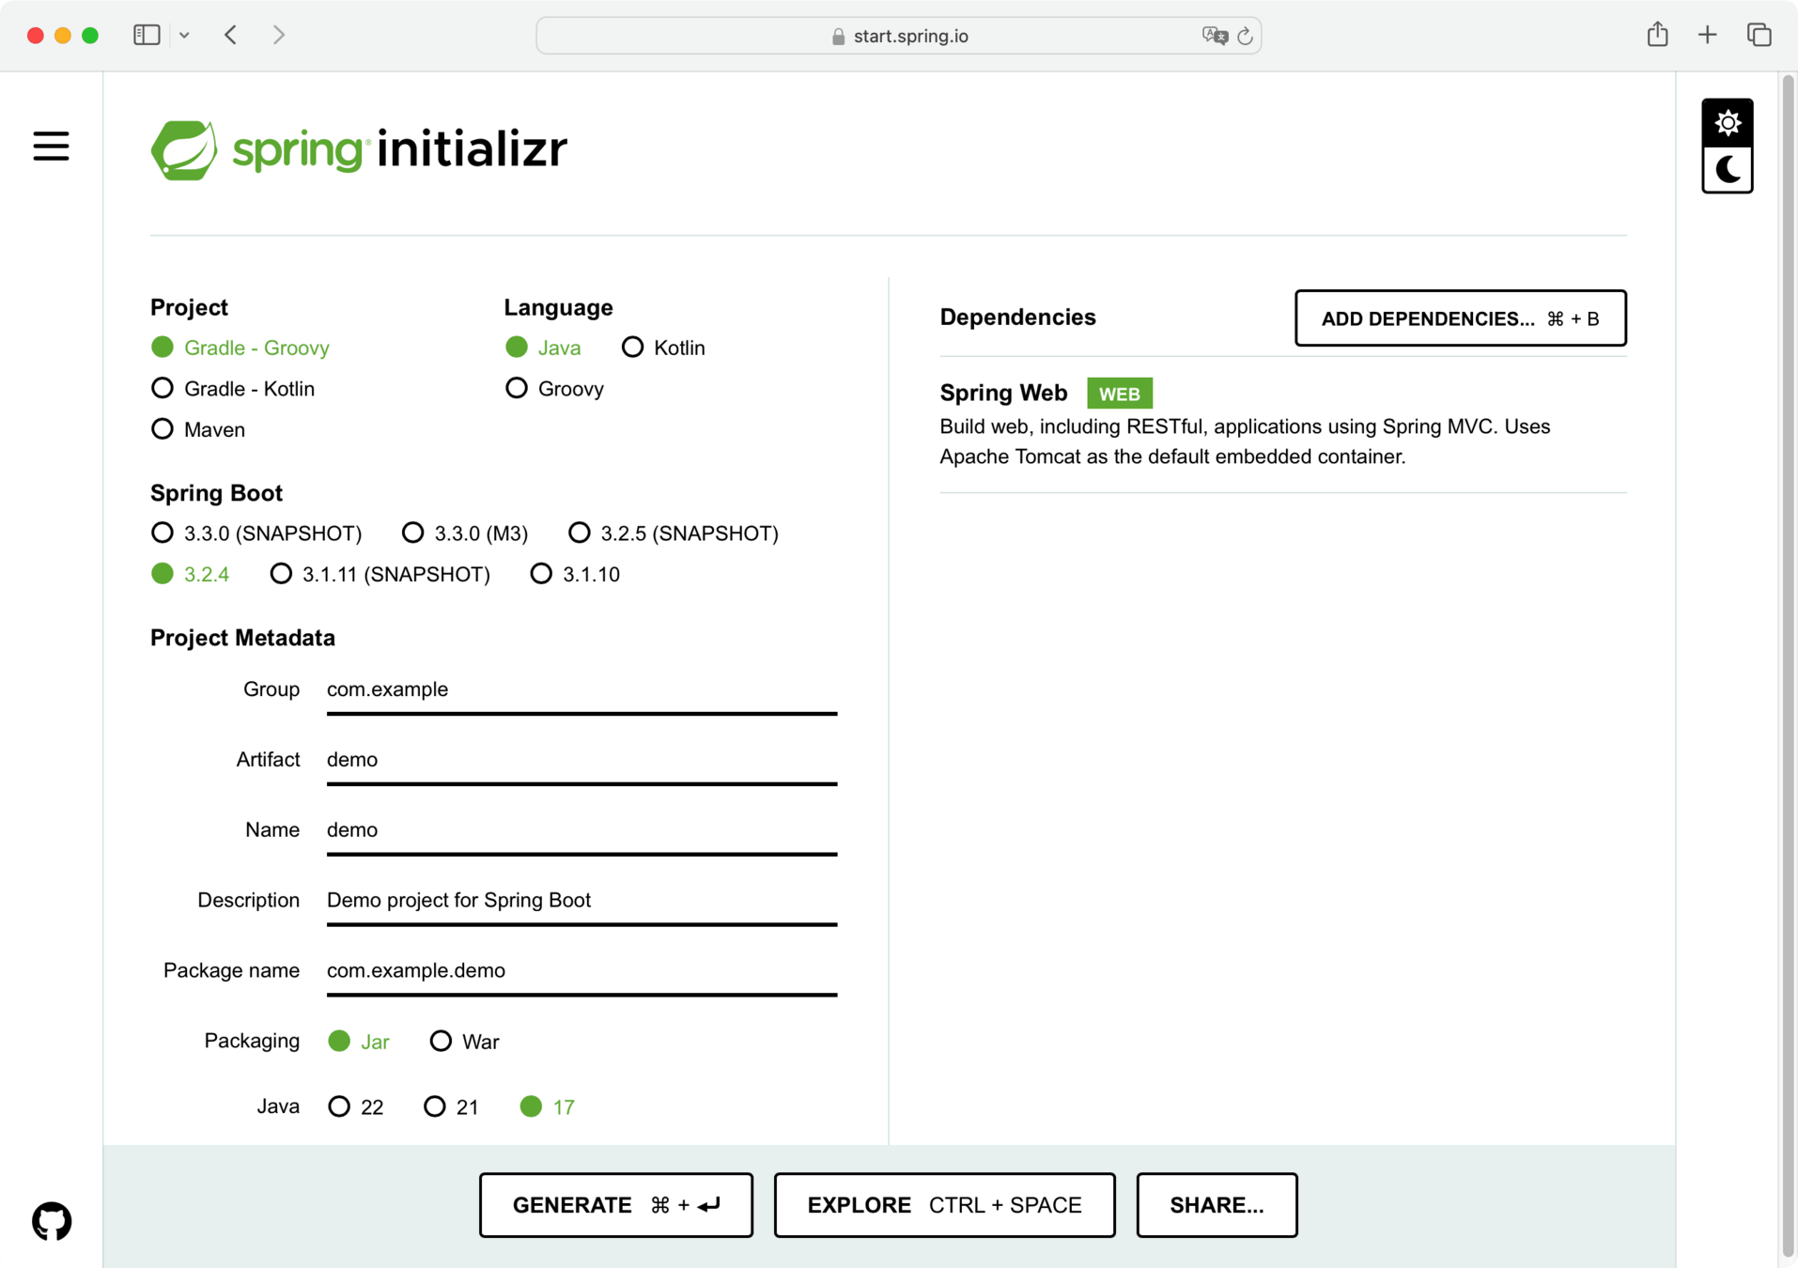Edit the Description field
This screenshot has height=1268, width=1798.
pos(581,902)
